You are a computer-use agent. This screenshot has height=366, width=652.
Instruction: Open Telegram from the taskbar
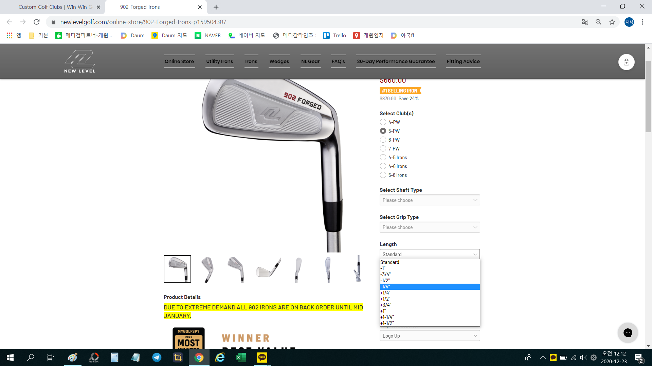click(x=157, y=358)
